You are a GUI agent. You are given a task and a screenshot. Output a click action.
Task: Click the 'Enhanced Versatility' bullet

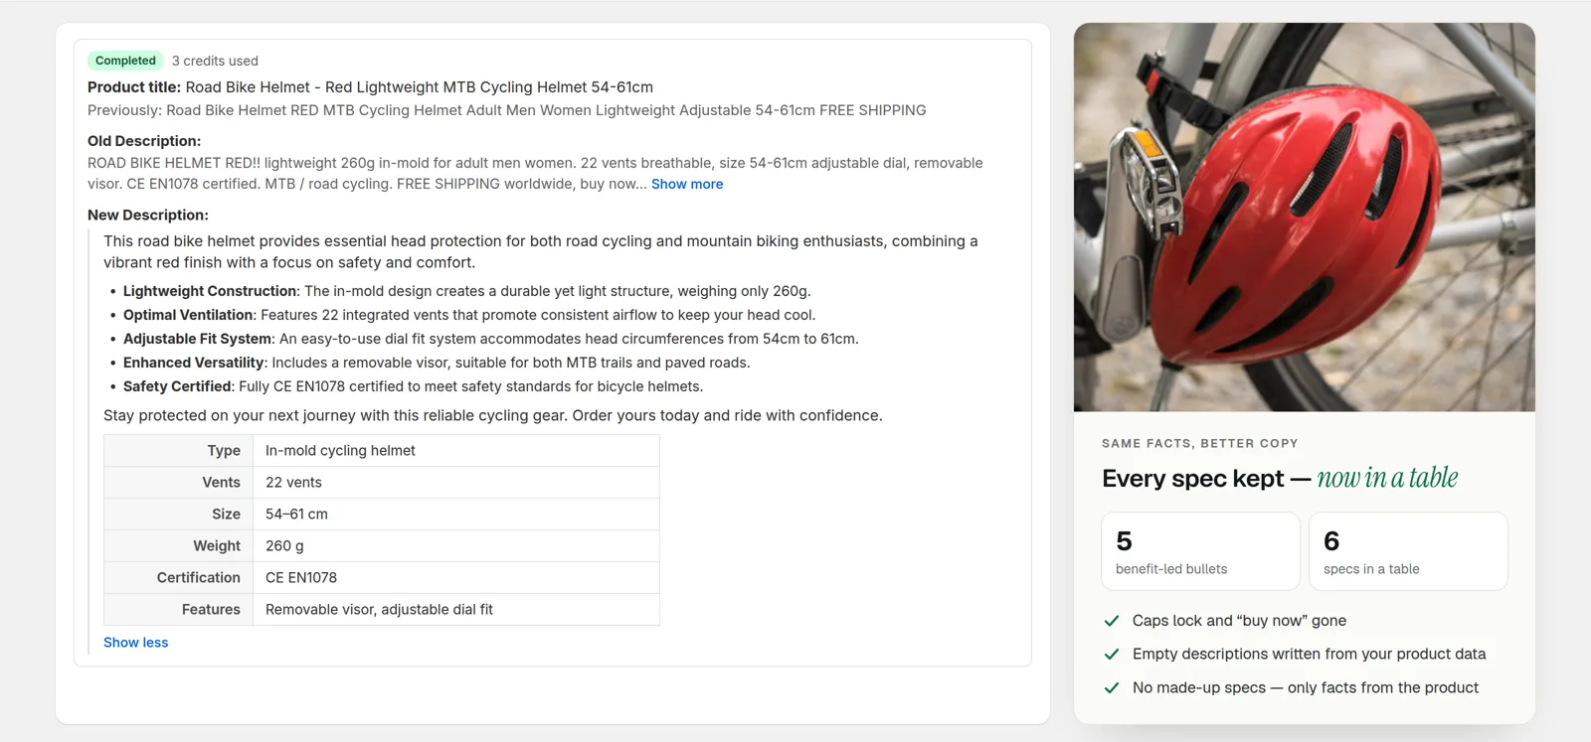[x=437, y=363]
